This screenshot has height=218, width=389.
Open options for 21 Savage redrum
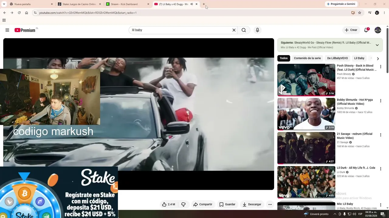tap(380, 135)
